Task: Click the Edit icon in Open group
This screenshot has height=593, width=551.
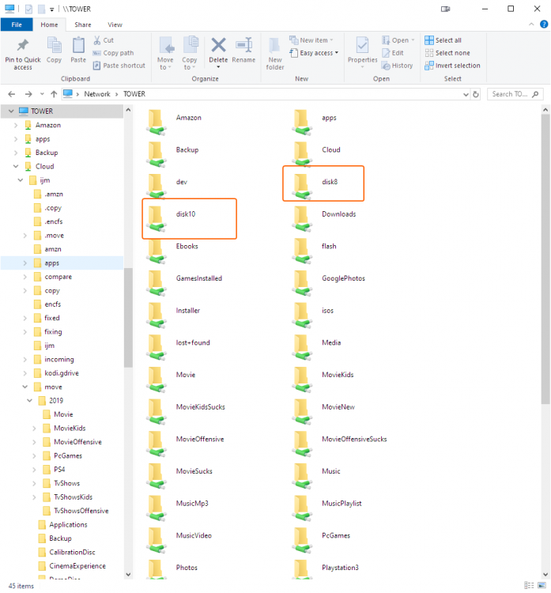Action: pyautogui.click(x=386, y=53)
